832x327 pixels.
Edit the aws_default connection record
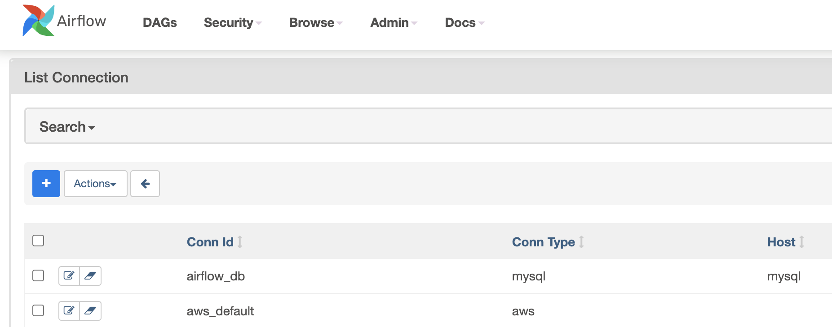pos(69,311)
